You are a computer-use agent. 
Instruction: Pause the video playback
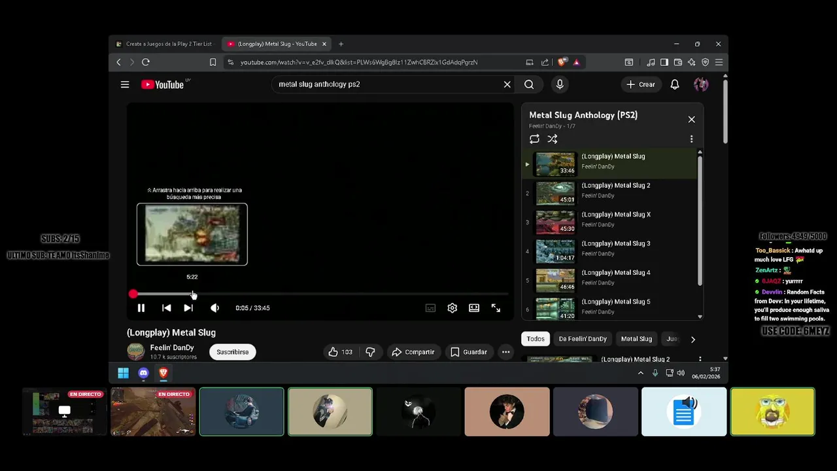[x=141, y=308]
